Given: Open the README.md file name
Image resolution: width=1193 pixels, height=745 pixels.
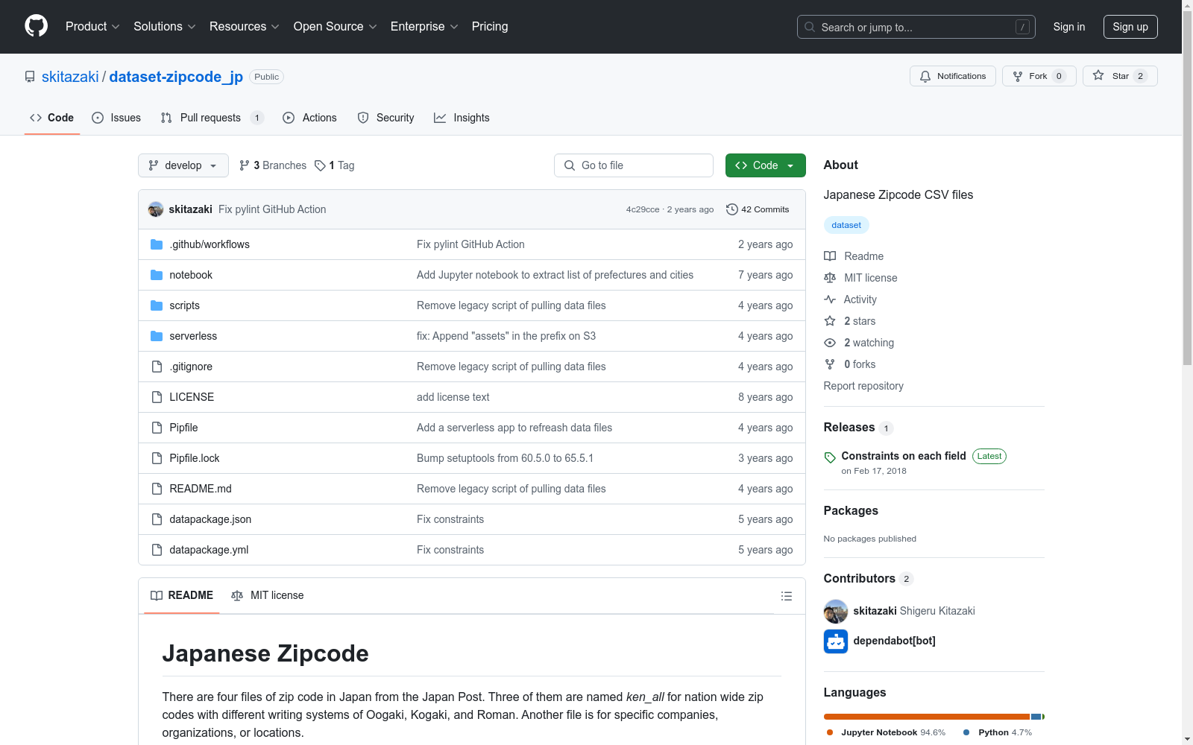Looking at the screenshot, I should pyautogui.click(x=201, y=489).
